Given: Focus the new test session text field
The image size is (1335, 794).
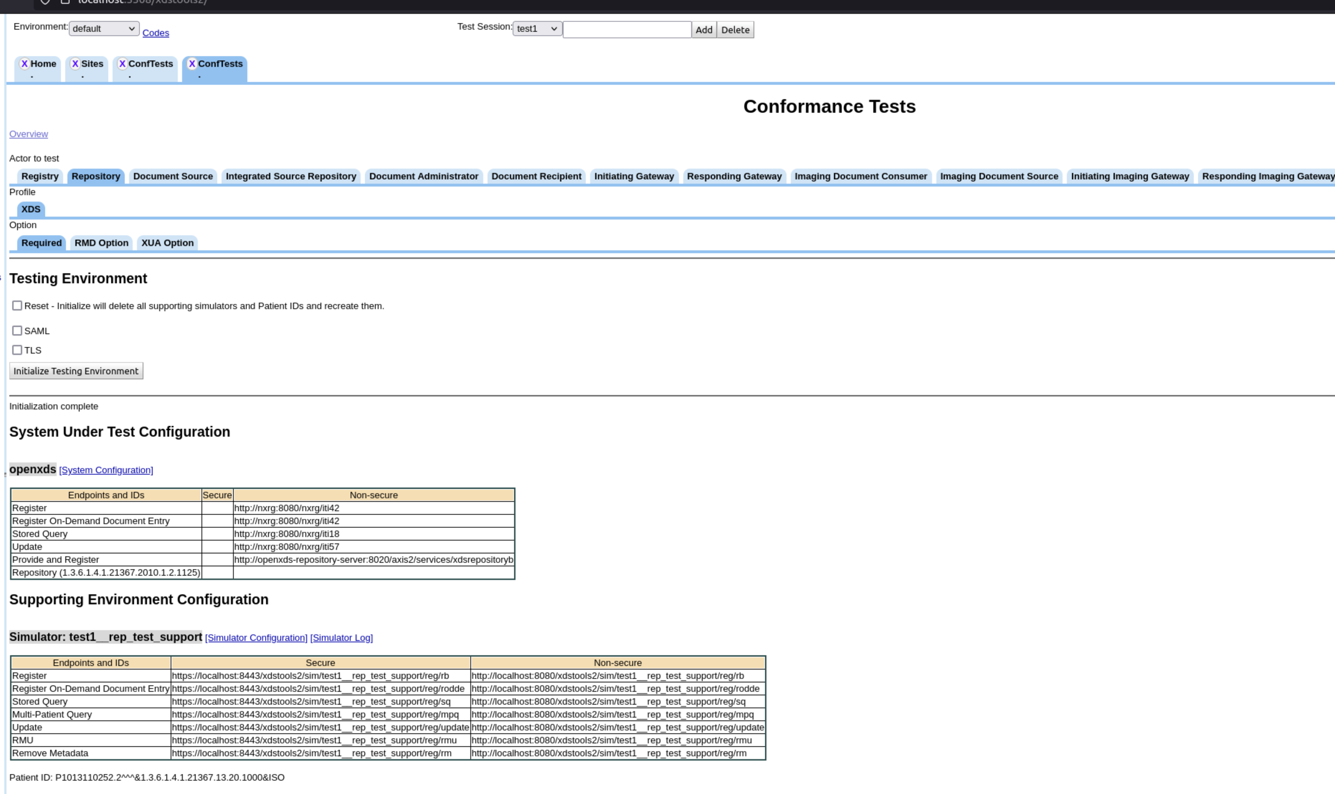Looking at the screenshot, I should point(626,30).
